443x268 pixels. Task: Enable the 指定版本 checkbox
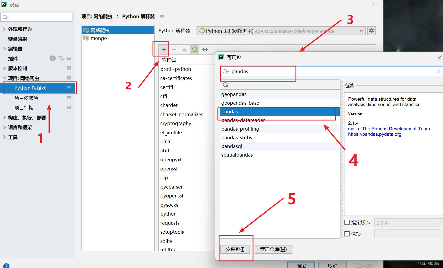(x=347, y=222)
